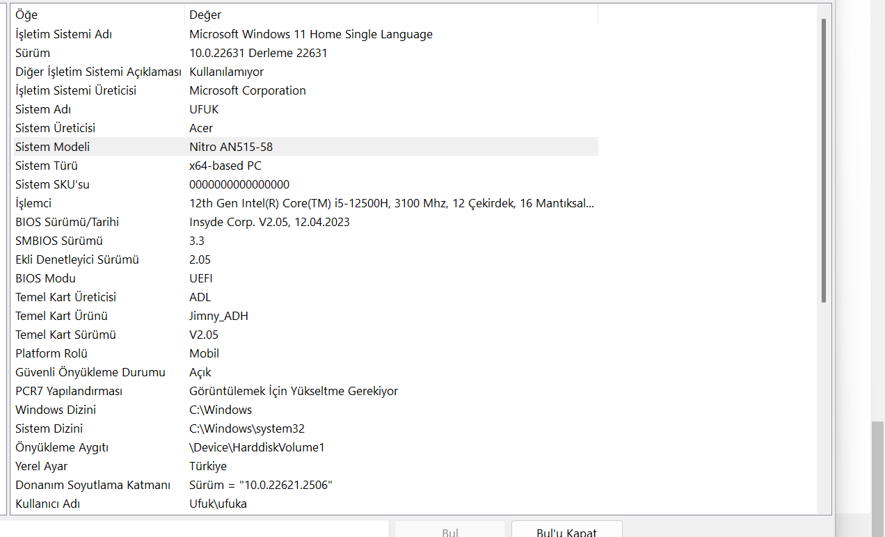Screen dimensions: 885x537
Task: Select the BIOS Sürümü/Tarihi row
Action: coord(305,222)
